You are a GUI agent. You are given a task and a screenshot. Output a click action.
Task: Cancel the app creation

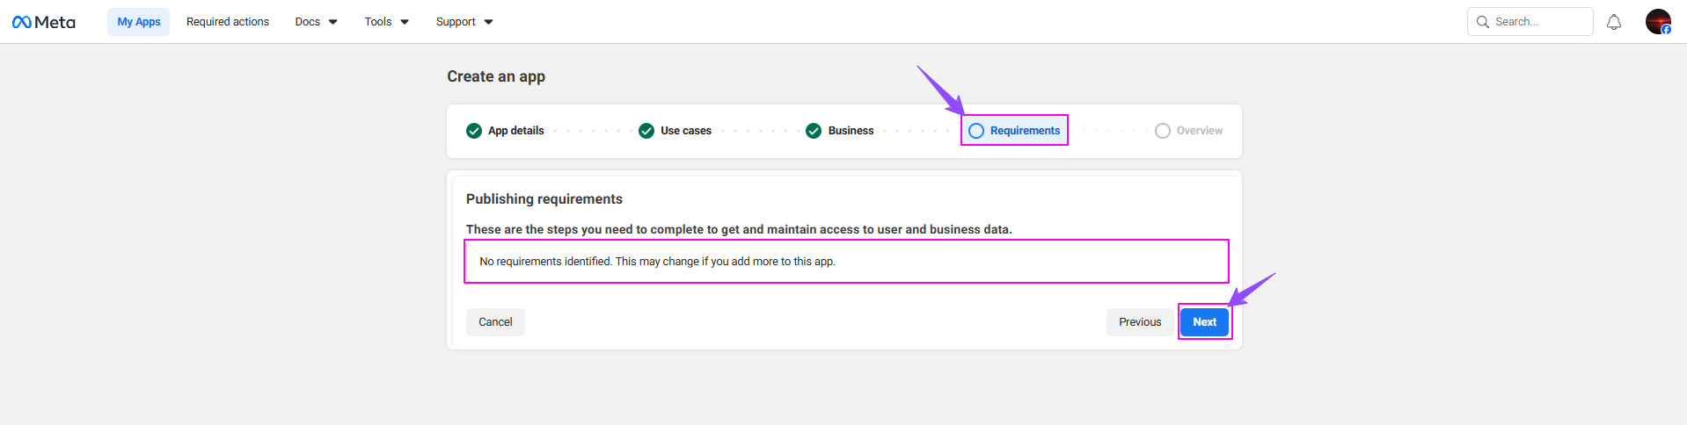(x=495, y=322)
